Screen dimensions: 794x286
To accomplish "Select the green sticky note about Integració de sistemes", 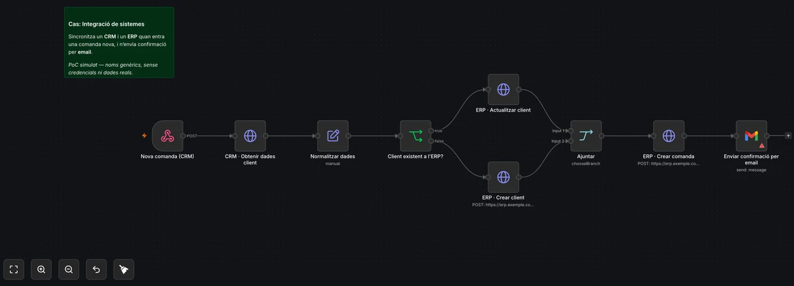I will click(x=119, y=42).
